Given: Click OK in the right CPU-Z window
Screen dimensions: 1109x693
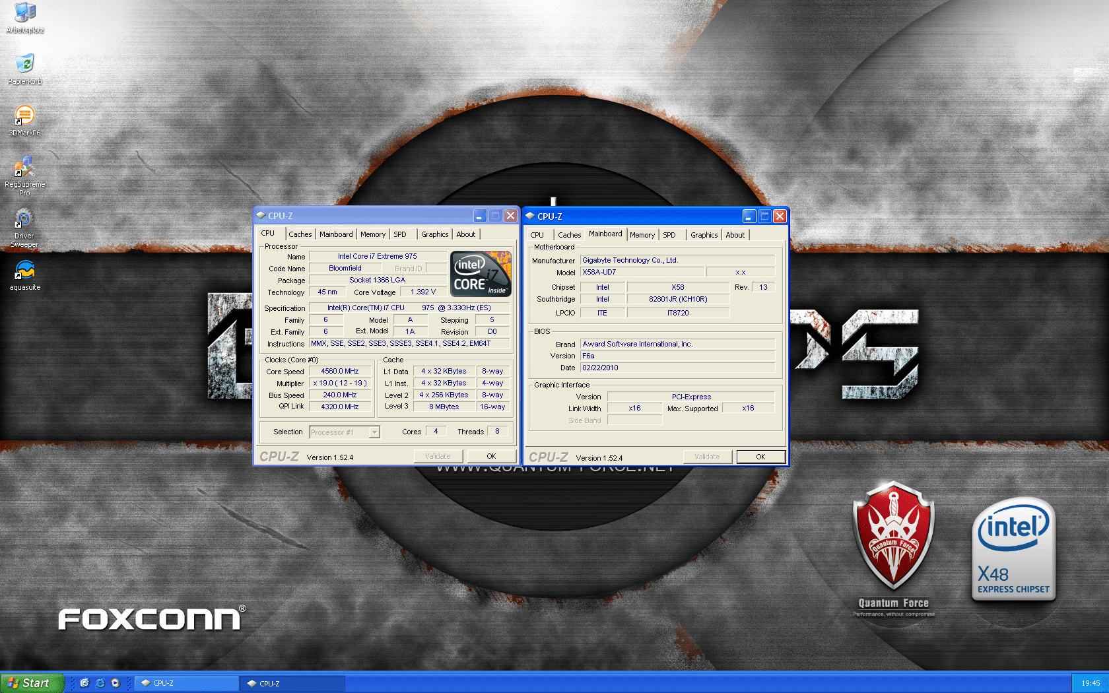Looking at the screenshot, I should point(760,457).
